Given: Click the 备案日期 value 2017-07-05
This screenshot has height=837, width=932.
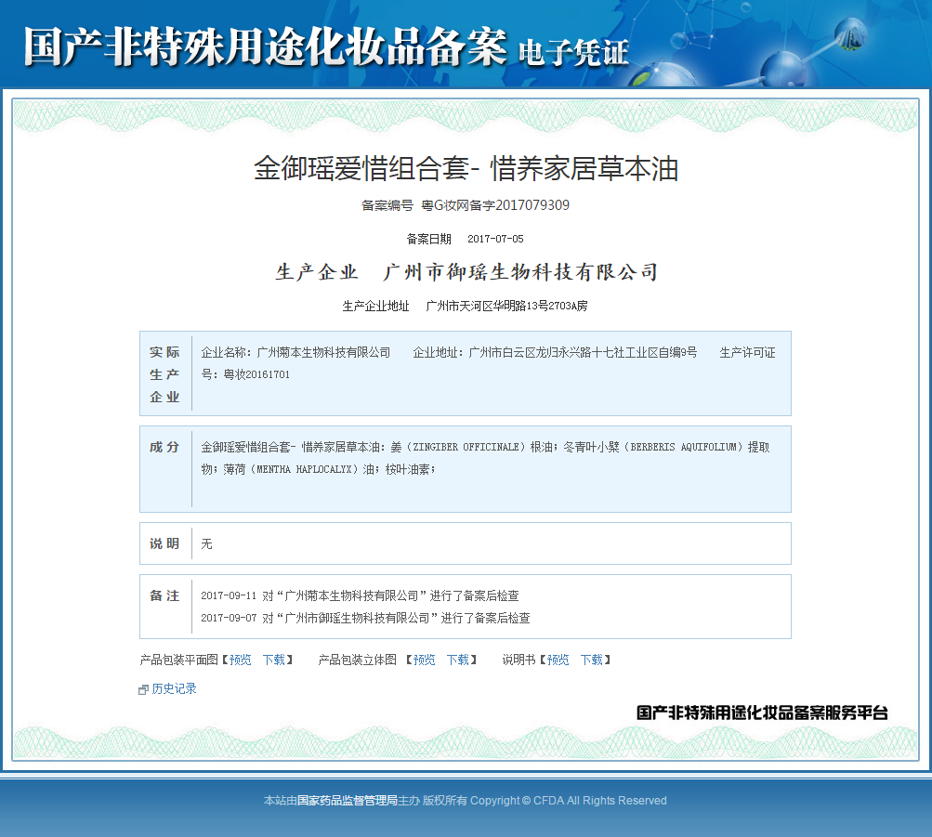Looking at the screenshot, I should coord(495,239).
